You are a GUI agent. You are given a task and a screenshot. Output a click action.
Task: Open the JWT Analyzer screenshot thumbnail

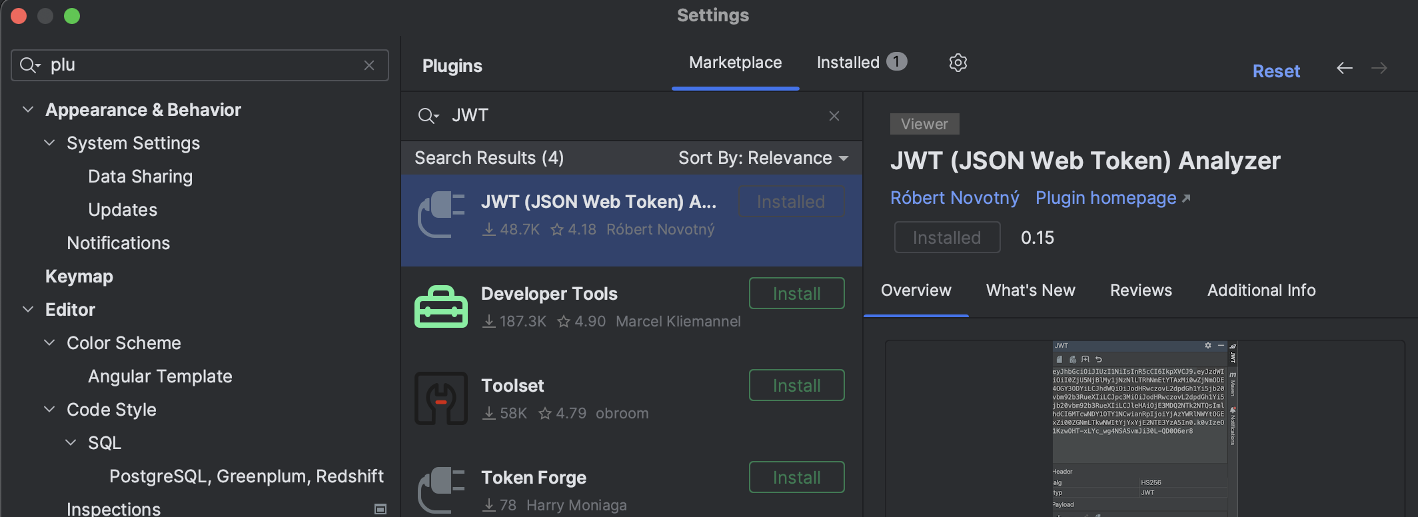coord(1145,429)
